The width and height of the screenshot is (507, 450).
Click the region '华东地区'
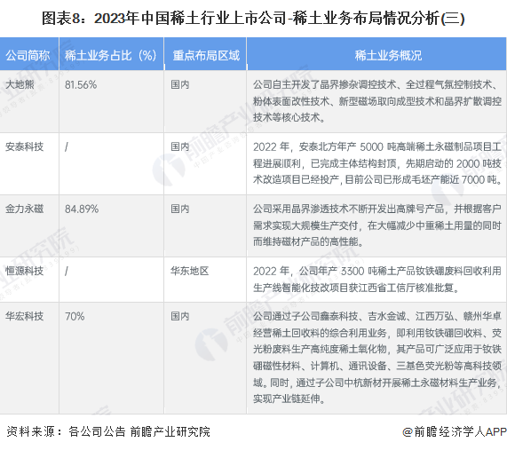click(190, 271)
